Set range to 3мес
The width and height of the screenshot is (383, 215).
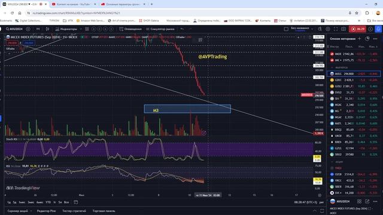[31, 202]
